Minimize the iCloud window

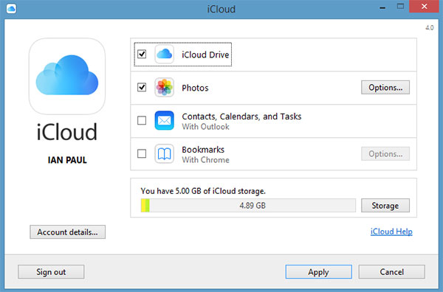point(382,7)
